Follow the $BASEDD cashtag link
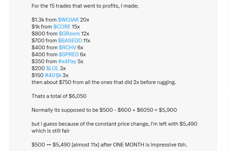 click(x=70, y=40)
